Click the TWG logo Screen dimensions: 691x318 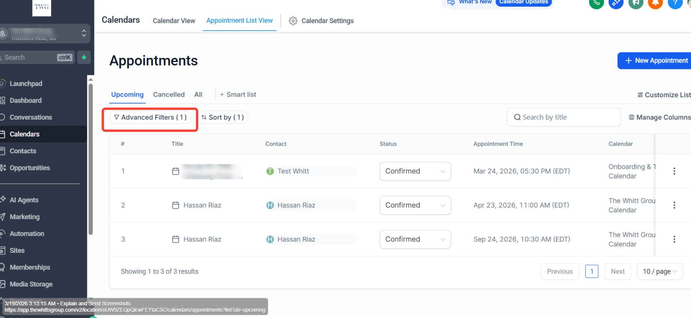click(x=42, y=7)
